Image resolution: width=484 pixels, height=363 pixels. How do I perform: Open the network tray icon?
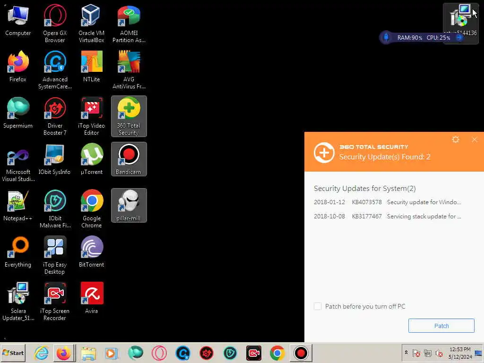pos(427,353)
